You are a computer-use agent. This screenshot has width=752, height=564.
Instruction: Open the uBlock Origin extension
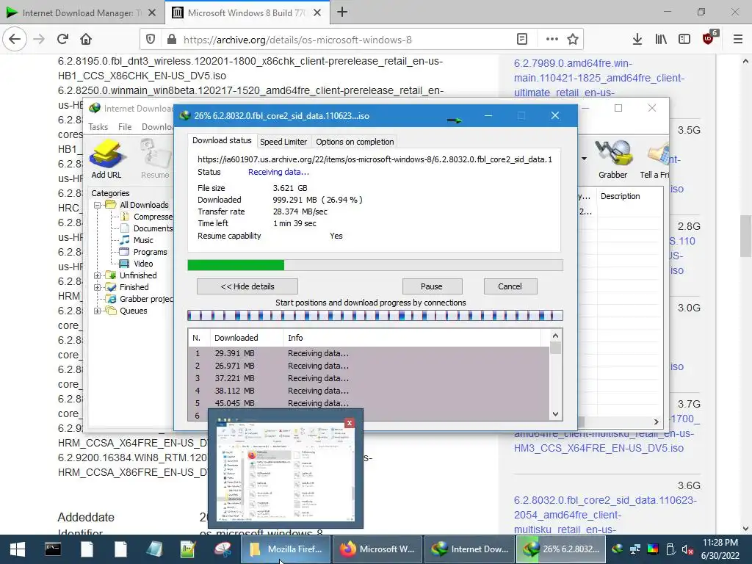[x=709, y=38]
